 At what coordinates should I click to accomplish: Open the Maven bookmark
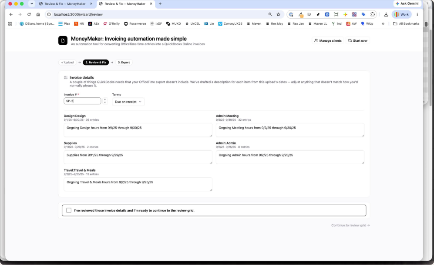pyautogui.click(x=254, y=24)
